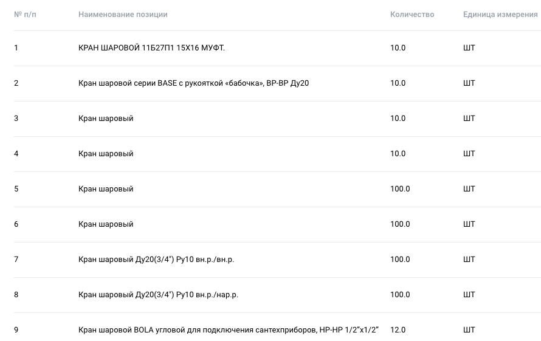The height and width of the screenshot is (341, 541).
Task: Select the Ду20 Ру10 вн.р./нар.р. valve entry
Action: pyautogui.click(x=158, y=295)
